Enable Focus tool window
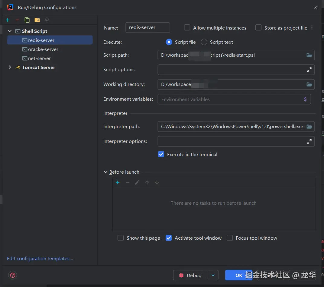The image size is (324, 287). click(230, 238)
